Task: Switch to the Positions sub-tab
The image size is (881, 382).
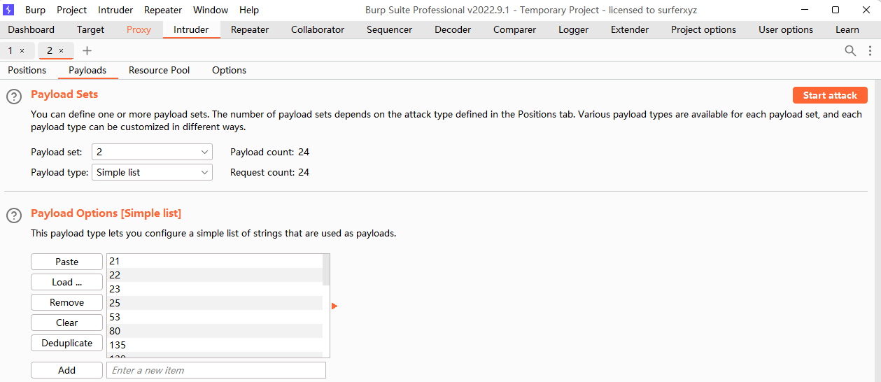Action: pyautogui.click(x=27, y=70)
